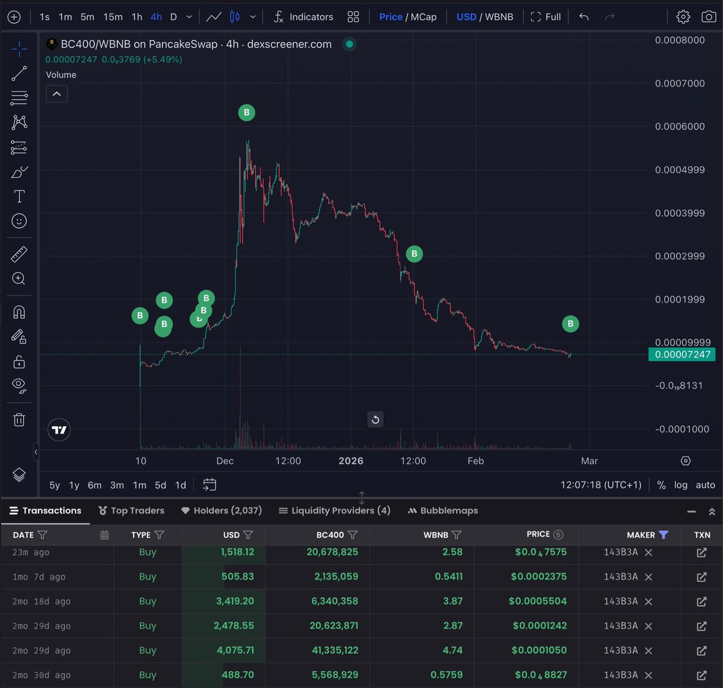This screenshot has width=723, height=688.
Task: Select the 1h timeframe
Action: [x=137, y=17]
